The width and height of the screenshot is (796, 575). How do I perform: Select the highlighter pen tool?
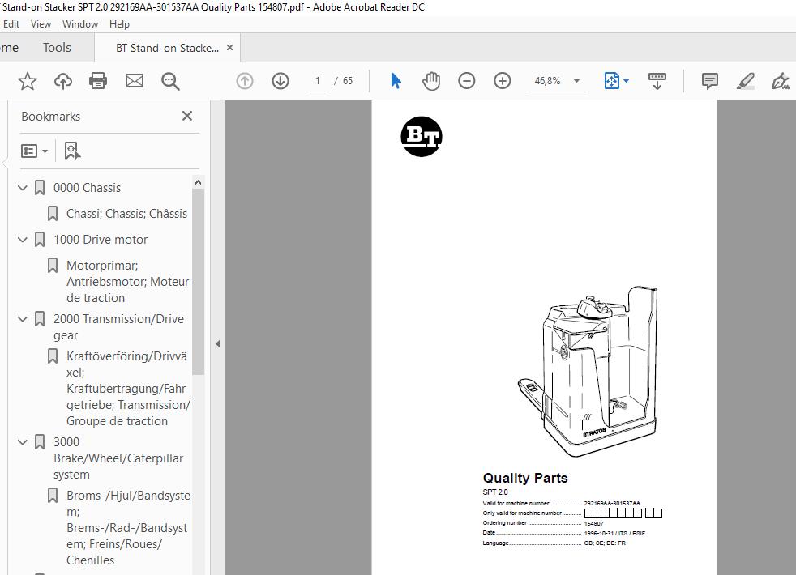click(x=745, y=81)
